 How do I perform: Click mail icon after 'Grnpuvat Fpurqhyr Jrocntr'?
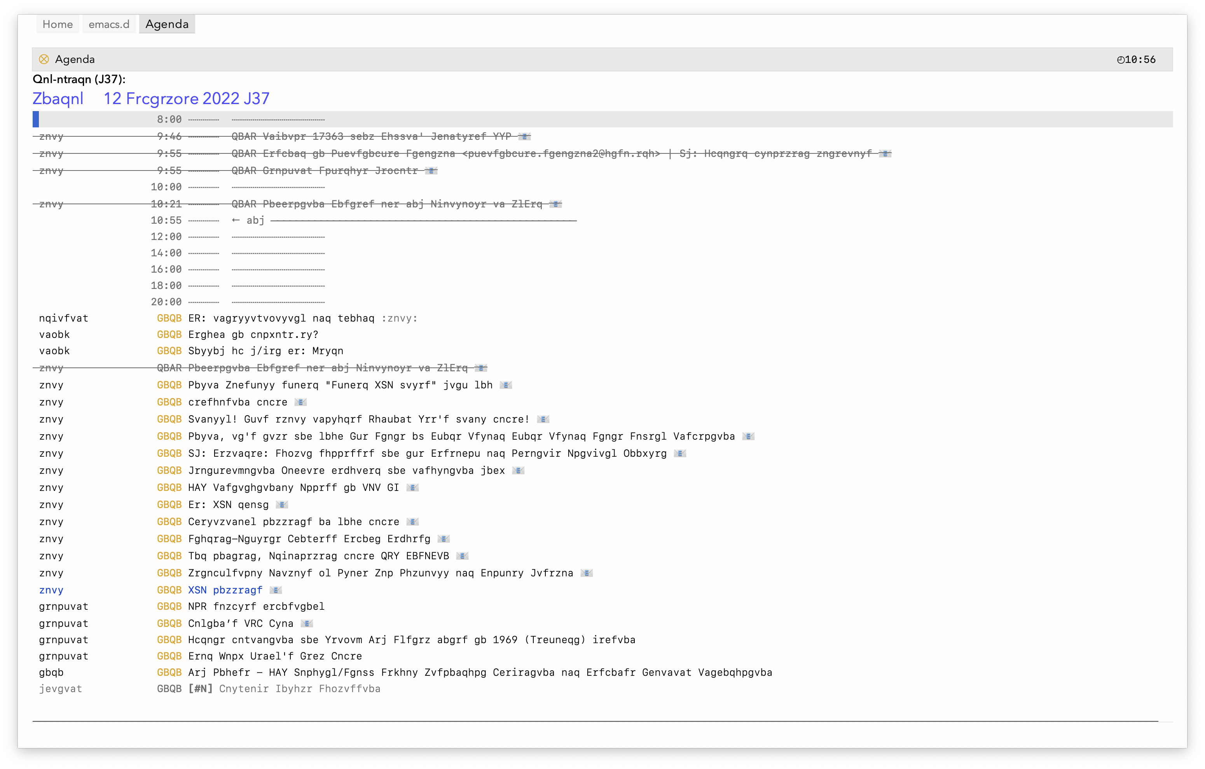click(431, 171)
